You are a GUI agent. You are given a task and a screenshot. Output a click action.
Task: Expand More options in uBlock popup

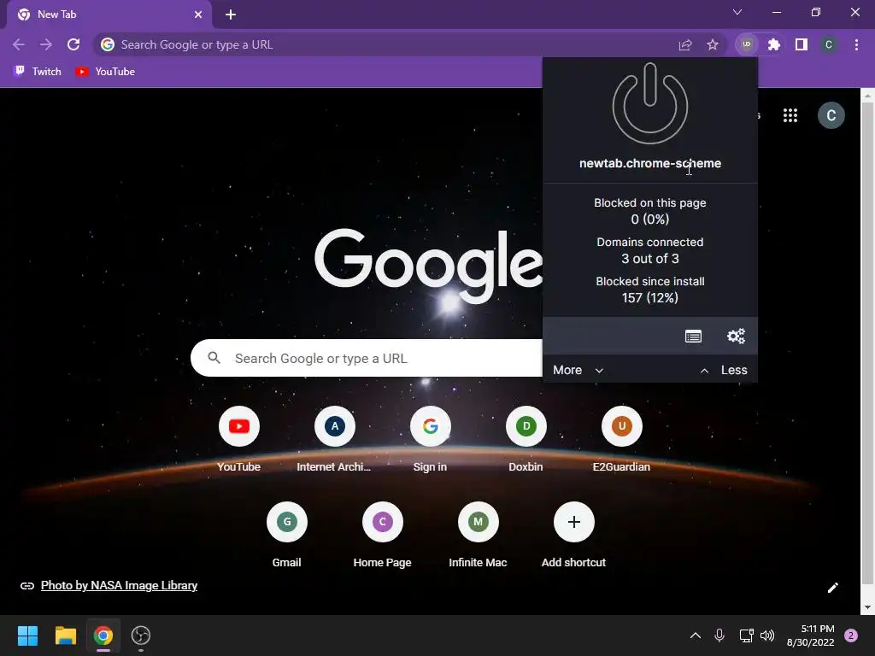click(x=578, y=370)
